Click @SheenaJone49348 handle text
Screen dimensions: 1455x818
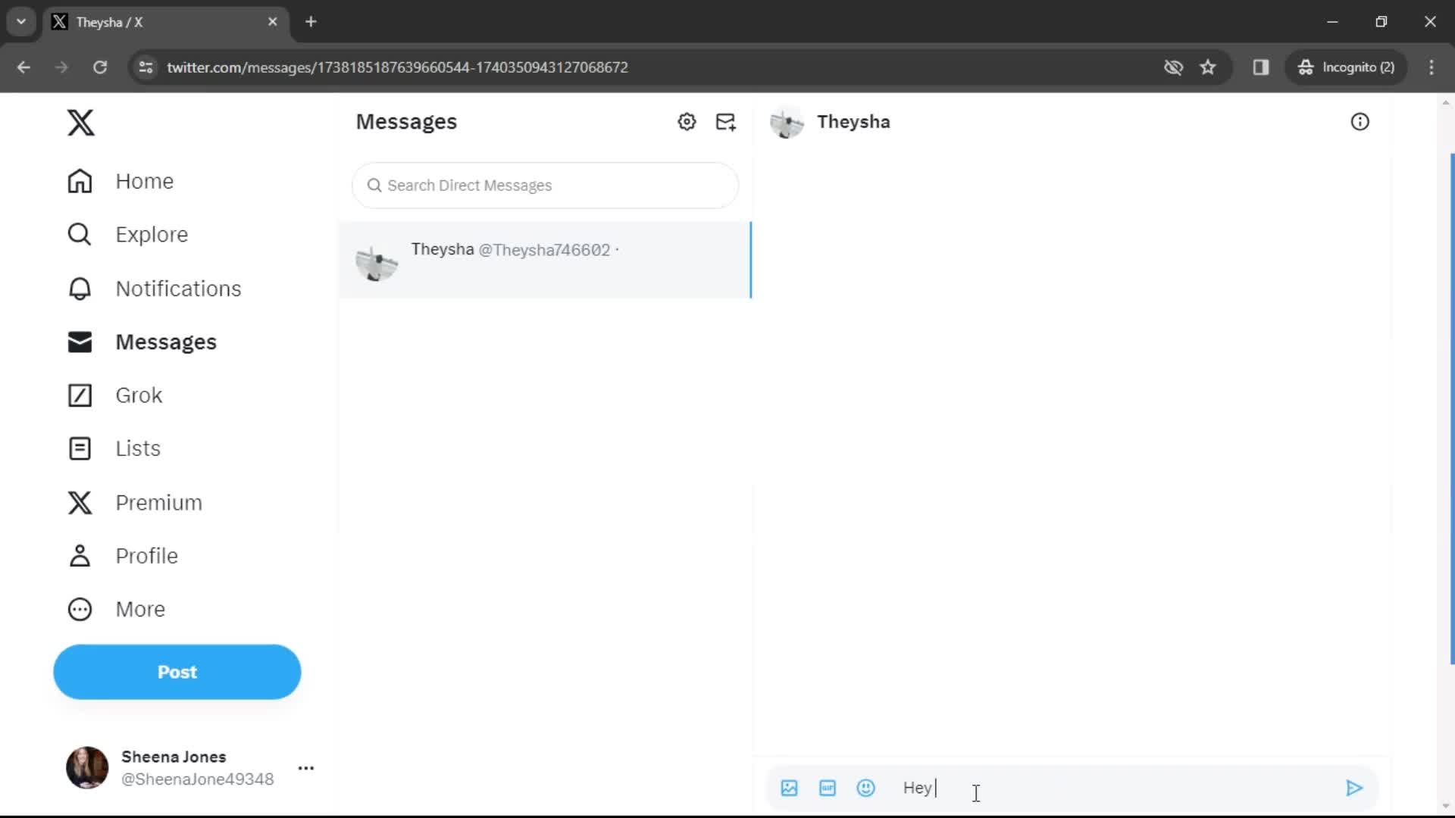[x=198, y=779]
